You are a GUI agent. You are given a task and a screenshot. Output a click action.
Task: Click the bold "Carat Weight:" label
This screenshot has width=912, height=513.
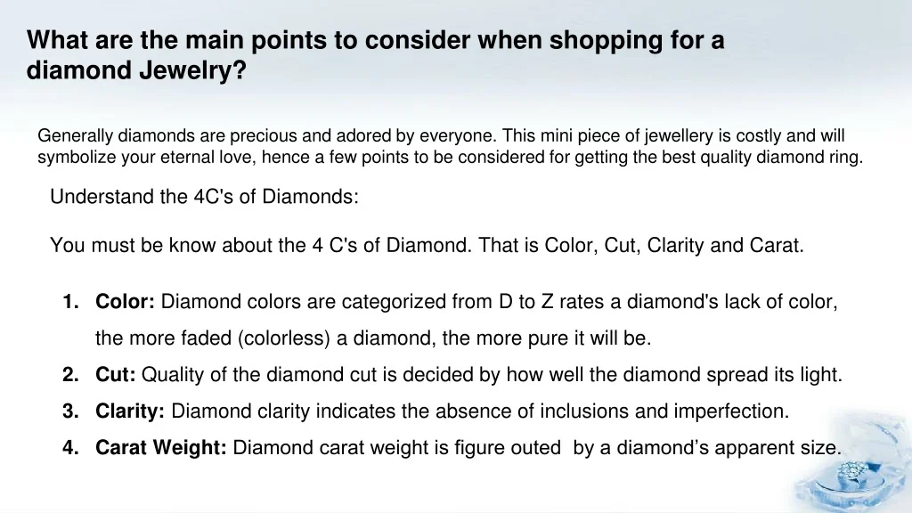click(161, 448)
